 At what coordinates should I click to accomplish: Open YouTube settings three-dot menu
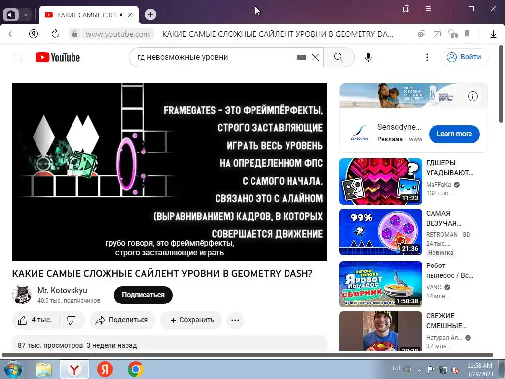tap(427, 57)
